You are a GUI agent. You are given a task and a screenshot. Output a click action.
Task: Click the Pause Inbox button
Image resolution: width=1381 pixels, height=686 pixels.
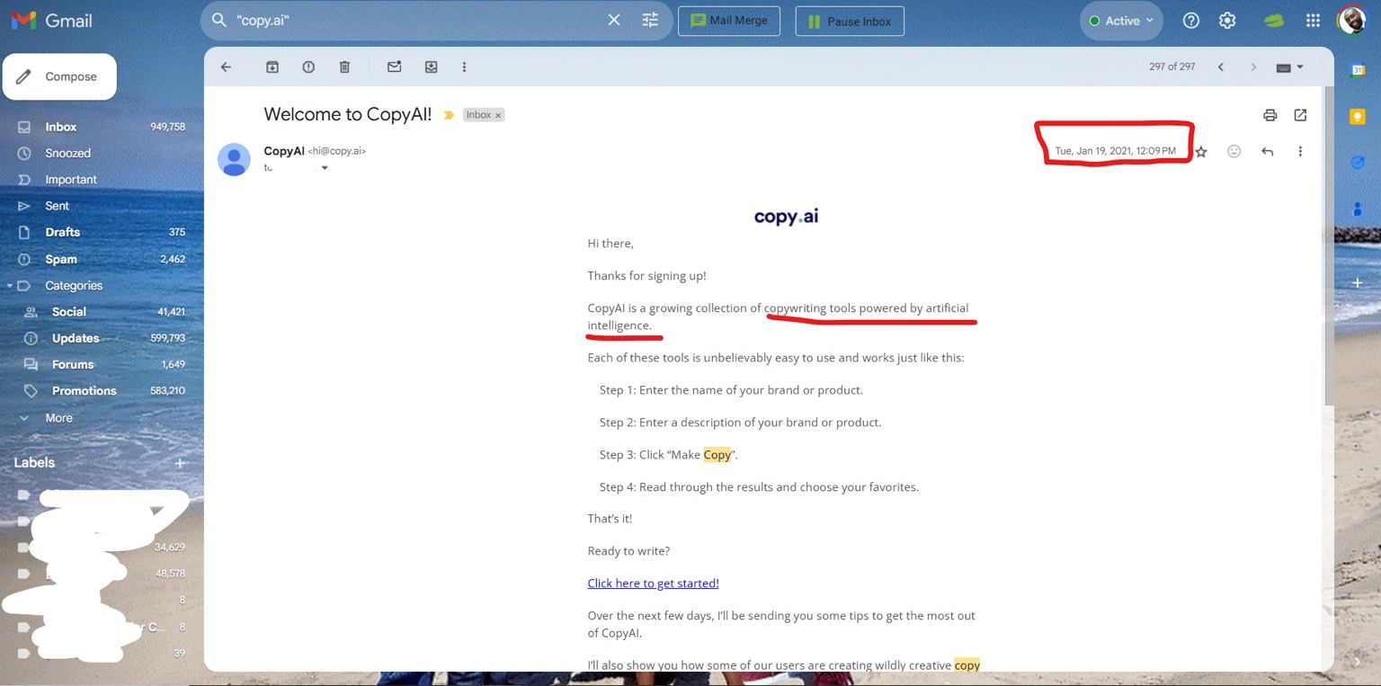click(x=850, y=21)
